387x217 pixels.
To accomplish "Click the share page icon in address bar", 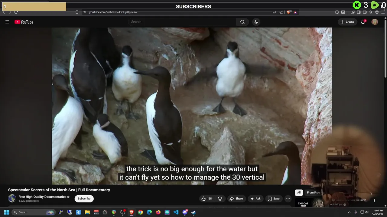I will tap(281, 12).
